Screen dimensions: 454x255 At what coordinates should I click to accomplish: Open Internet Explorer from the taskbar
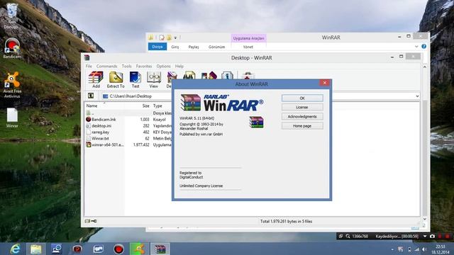(x=15, y=249)
